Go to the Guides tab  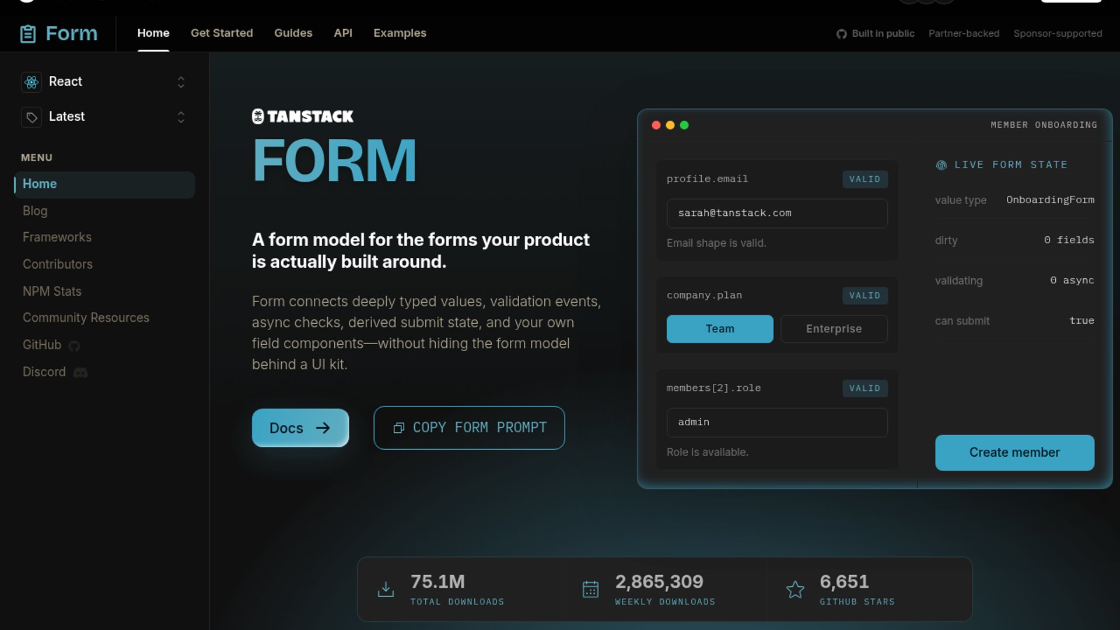click(293, 33)
